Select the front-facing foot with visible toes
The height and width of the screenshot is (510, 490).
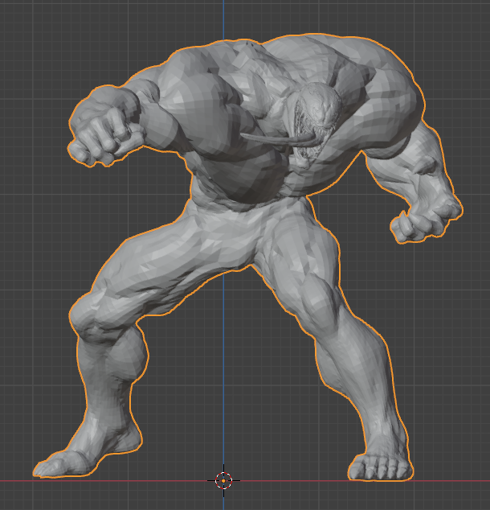(x=378, y=467)
